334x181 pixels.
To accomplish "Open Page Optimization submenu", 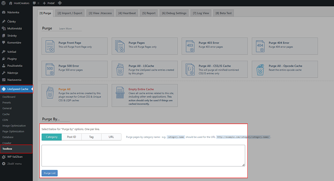I will [x=13, y=131].
